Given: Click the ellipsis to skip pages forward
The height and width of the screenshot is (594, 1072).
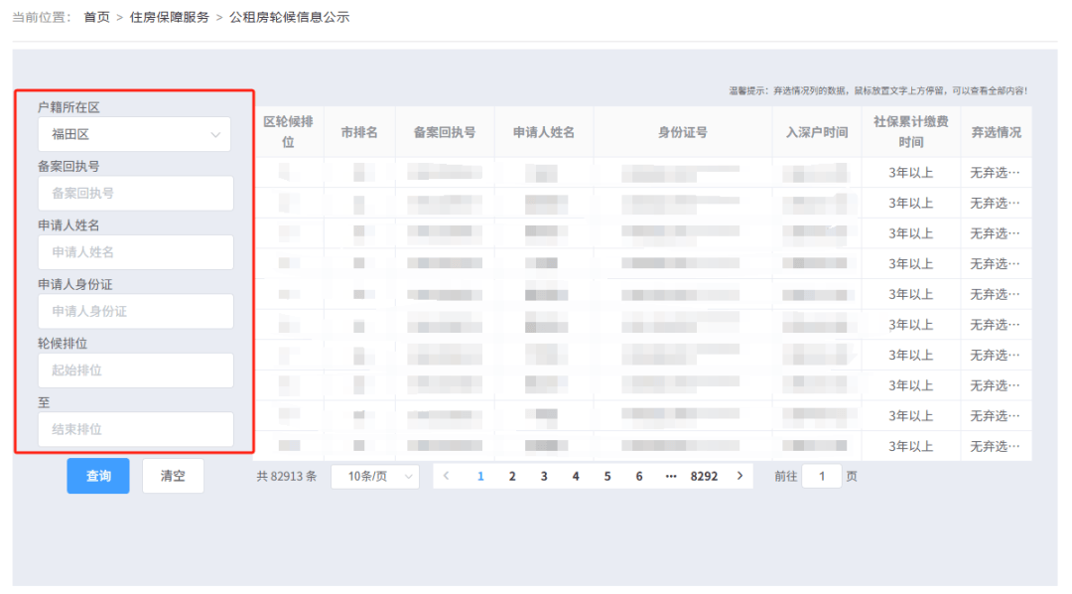Looking at the screenshot, I should point(670,476).
